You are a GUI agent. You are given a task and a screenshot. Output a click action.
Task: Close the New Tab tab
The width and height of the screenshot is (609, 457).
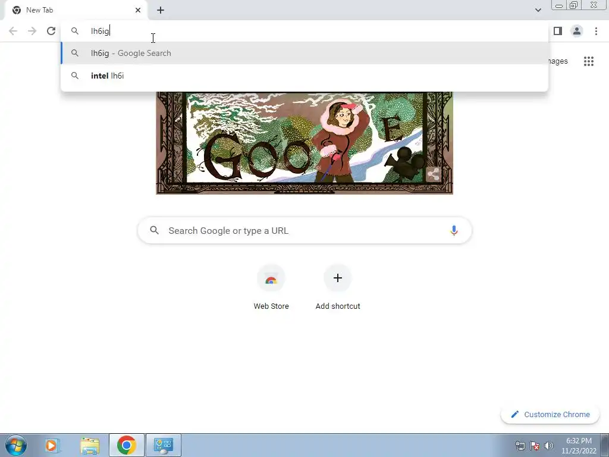(138, 10)
